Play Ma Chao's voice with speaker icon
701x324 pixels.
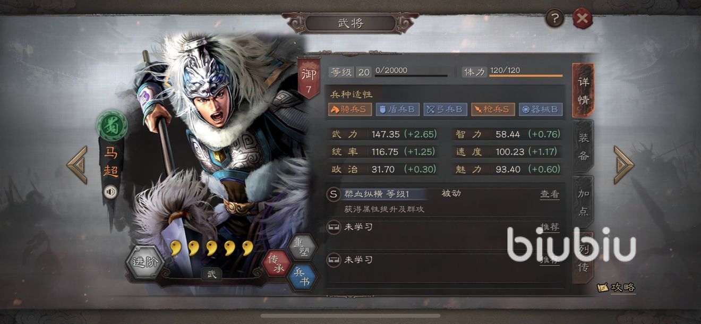click(110, 192)
